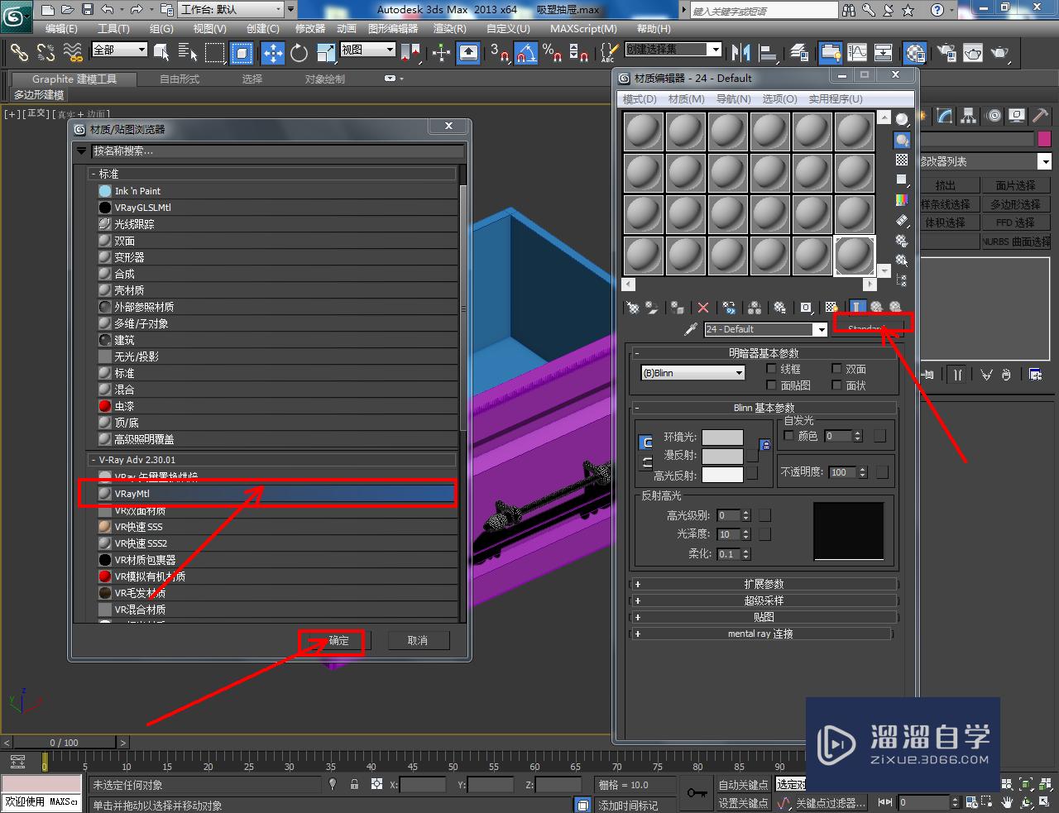This screenshot has height=813, width=1059.
Task: Open the 视图 reference coordinate dropdown
Action: (x=368, y=50)
